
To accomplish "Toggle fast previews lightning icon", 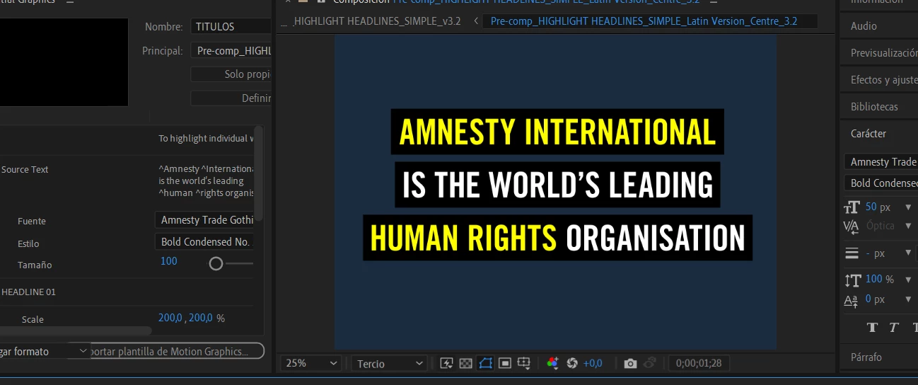I will [446, 363].
